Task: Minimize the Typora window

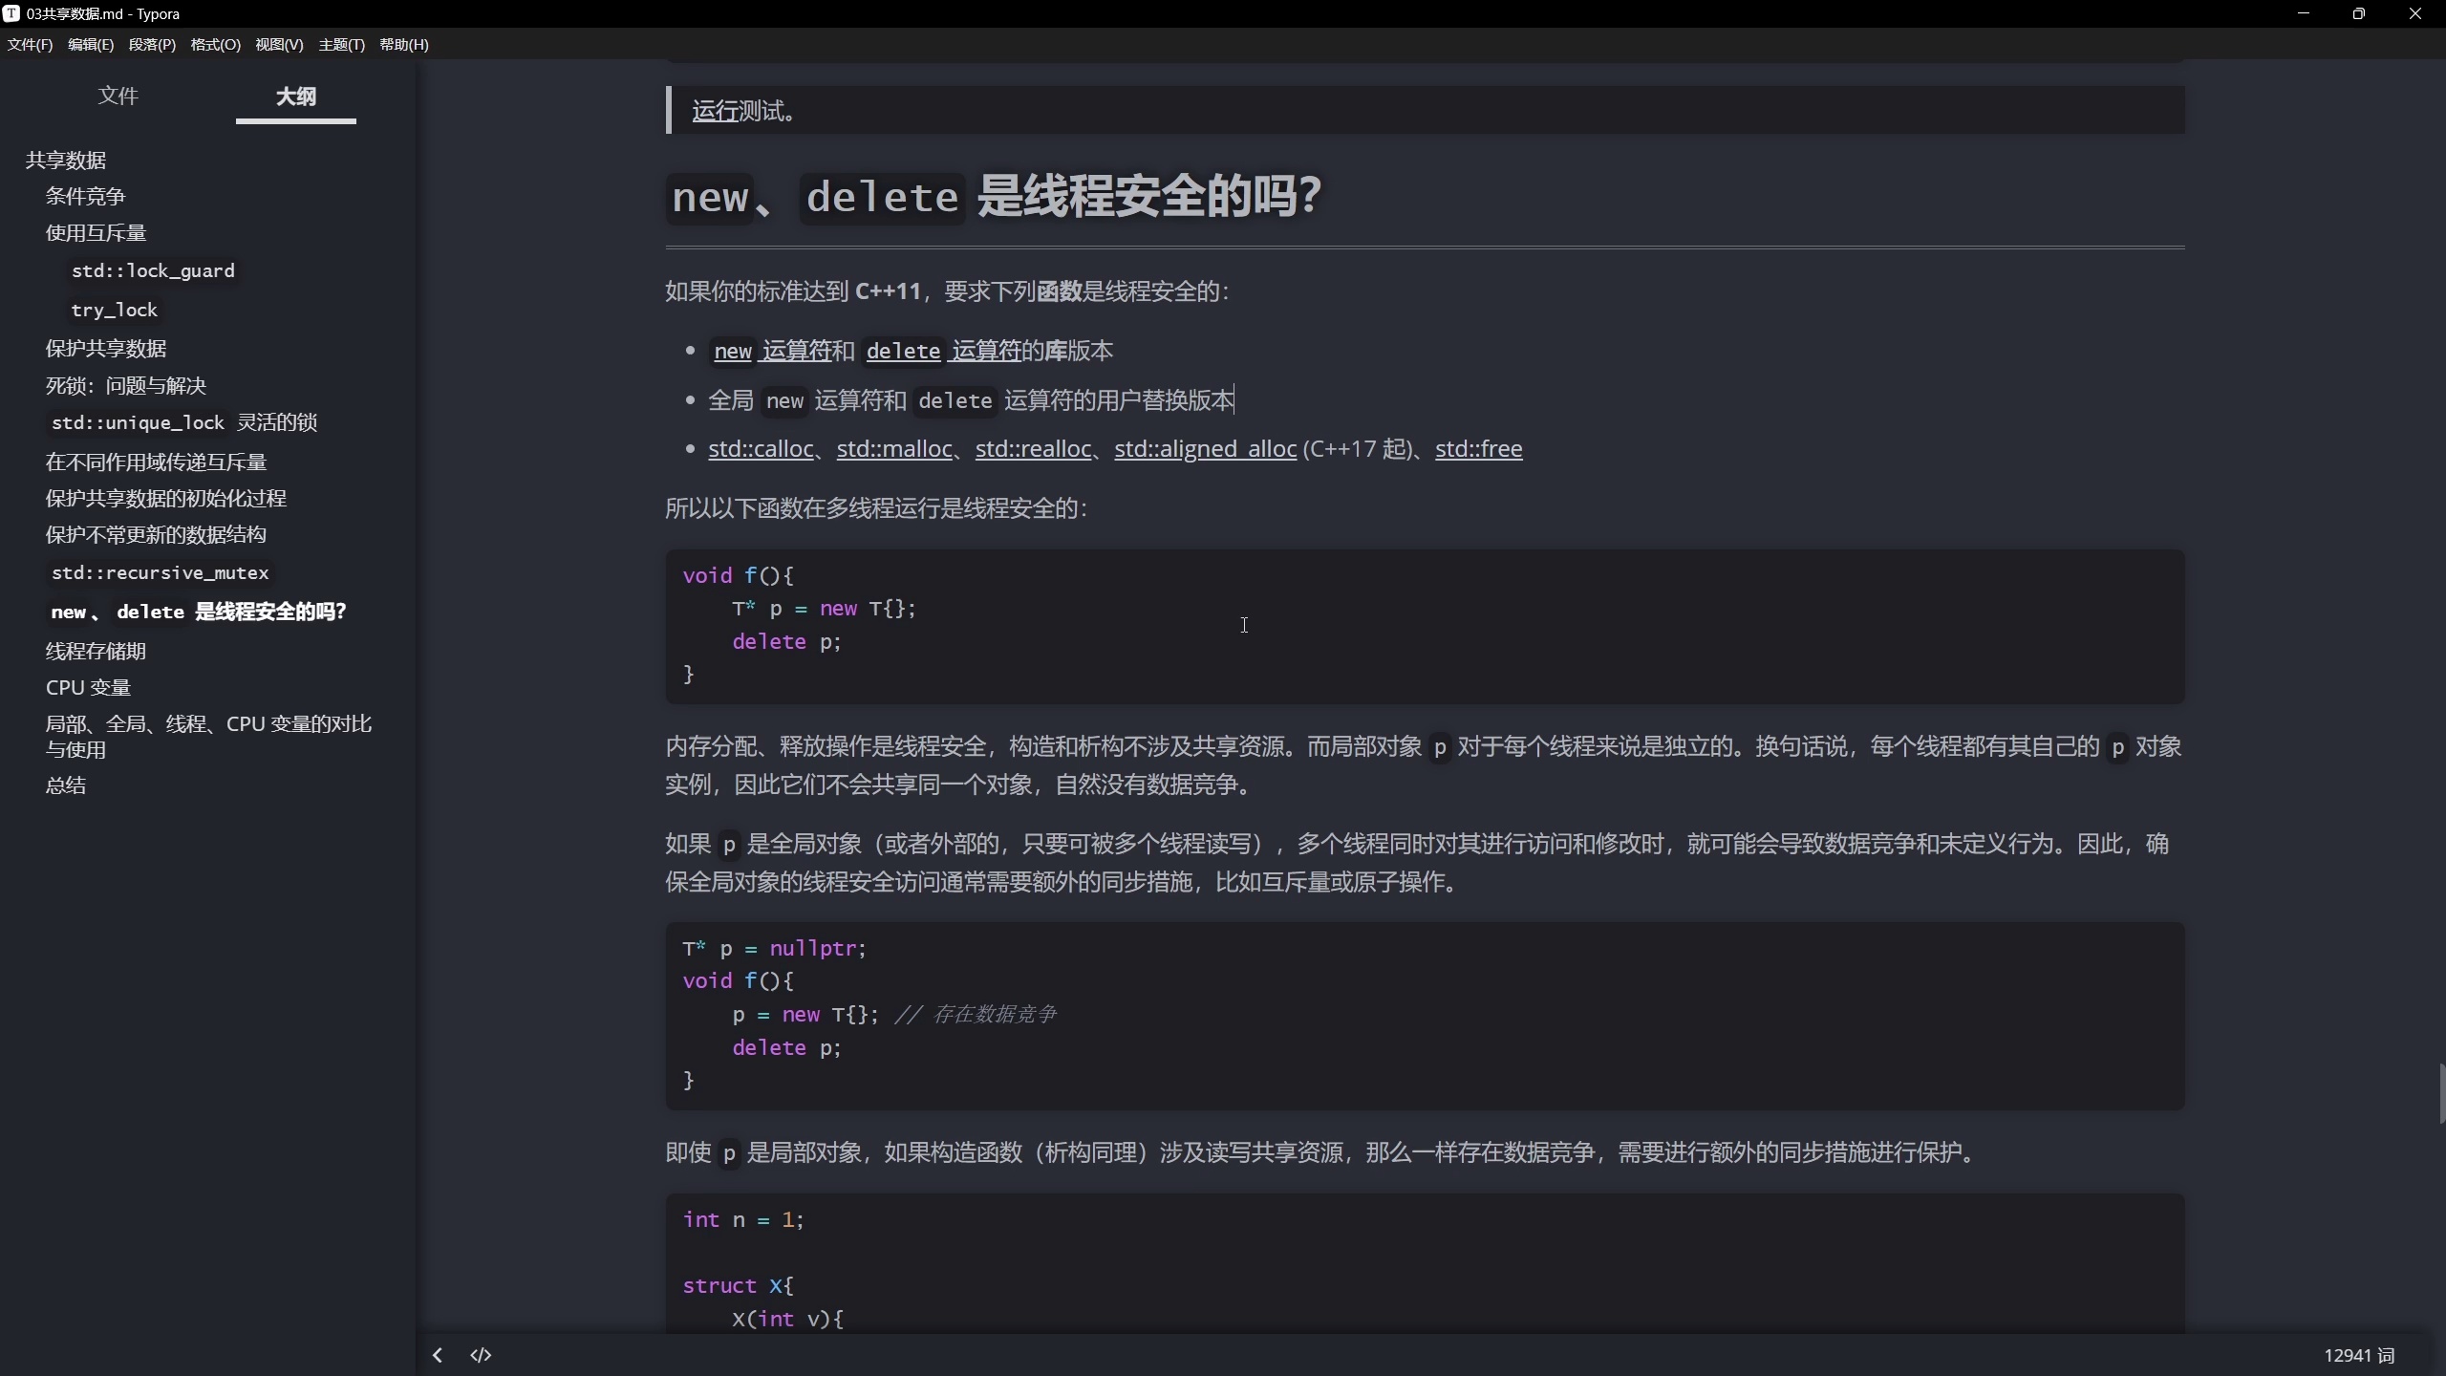Action: [x=2303, y=13]
